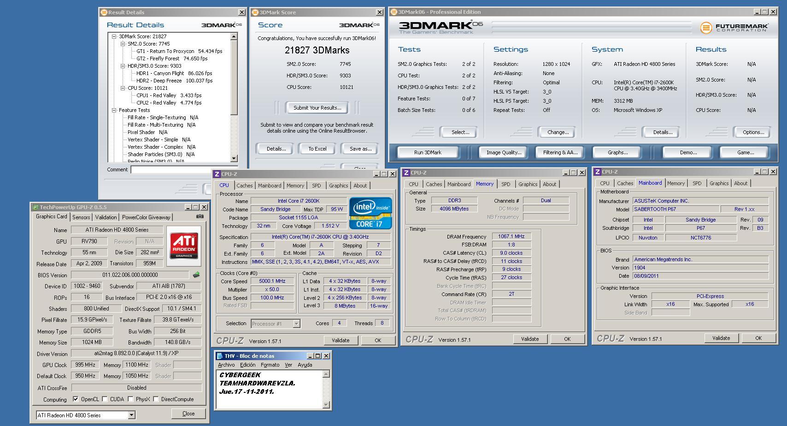Collapse the CPU Score tree node
The image size is (787, 426).
pyautogui.click(x=123, y=88)
